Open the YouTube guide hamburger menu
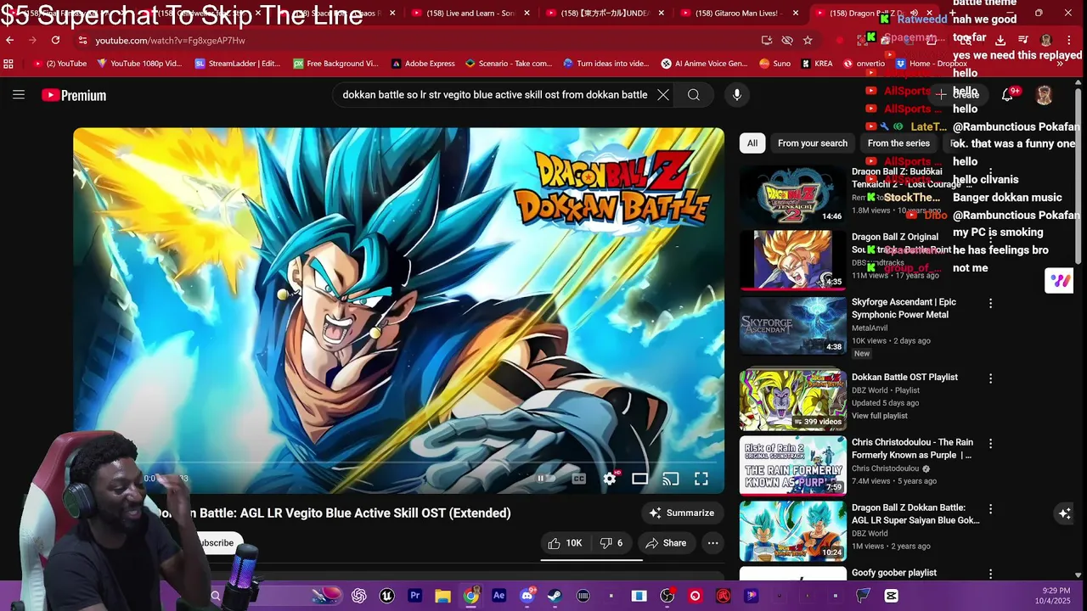The height and width of the screenshot is (611, 1087). [x=19, y=95]
